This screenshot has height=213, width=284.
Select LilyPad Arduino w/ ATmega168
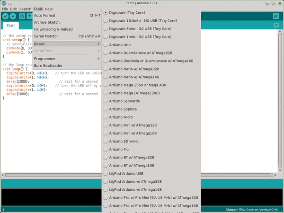tap(151, 189)
